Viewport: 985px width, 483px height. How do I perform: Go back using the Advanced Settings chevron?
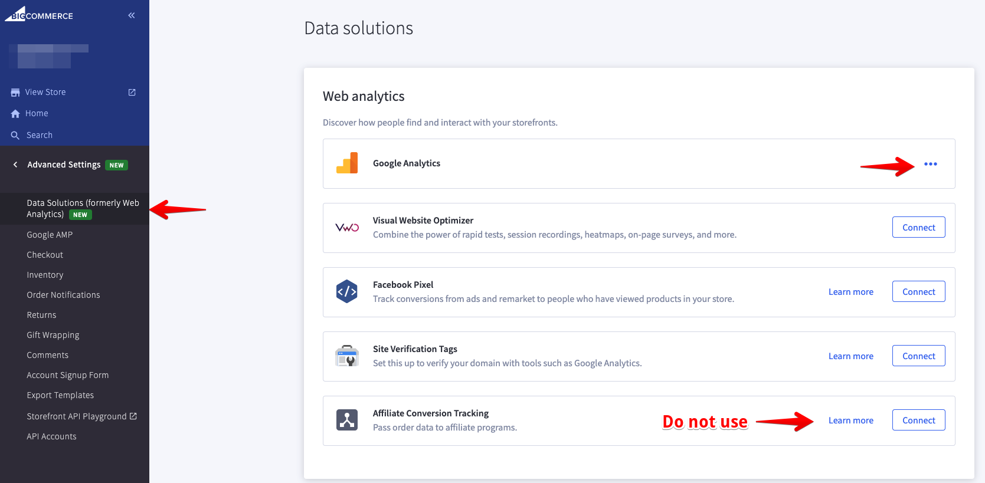coord(15,165)
